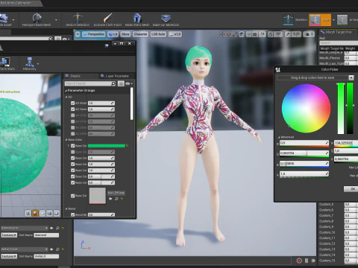This screenshot has height=268, width=358.
Task: Toggle the AO Multi parameter checkbox
Action: pos(72,103)
